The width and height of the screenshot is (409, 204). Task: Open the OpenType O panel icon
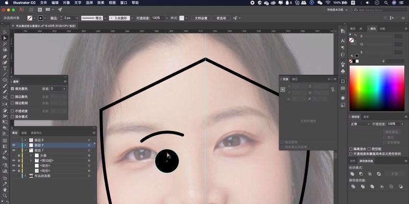tap(343, 55)
